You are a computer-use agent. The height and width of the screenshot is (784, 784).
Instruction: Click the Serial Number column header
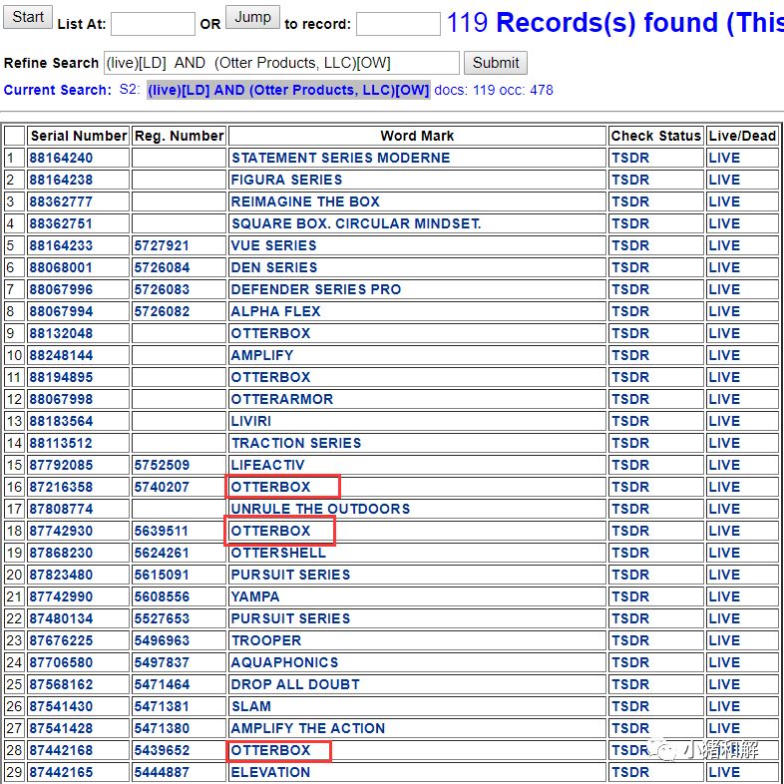pyautogui.click(x=79, y=136)
